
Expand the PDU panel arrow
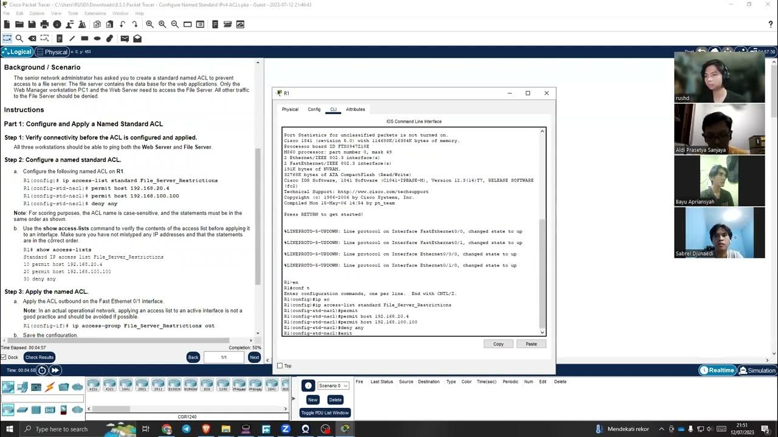(x=294, y=399)
